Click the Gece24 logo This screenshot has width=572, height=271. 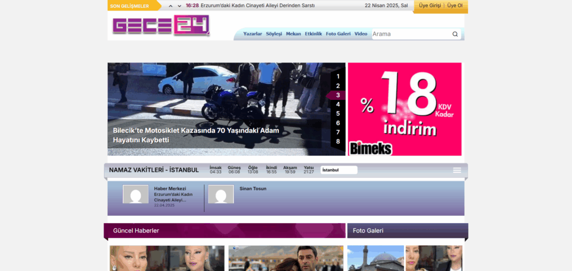coord(161,26)
